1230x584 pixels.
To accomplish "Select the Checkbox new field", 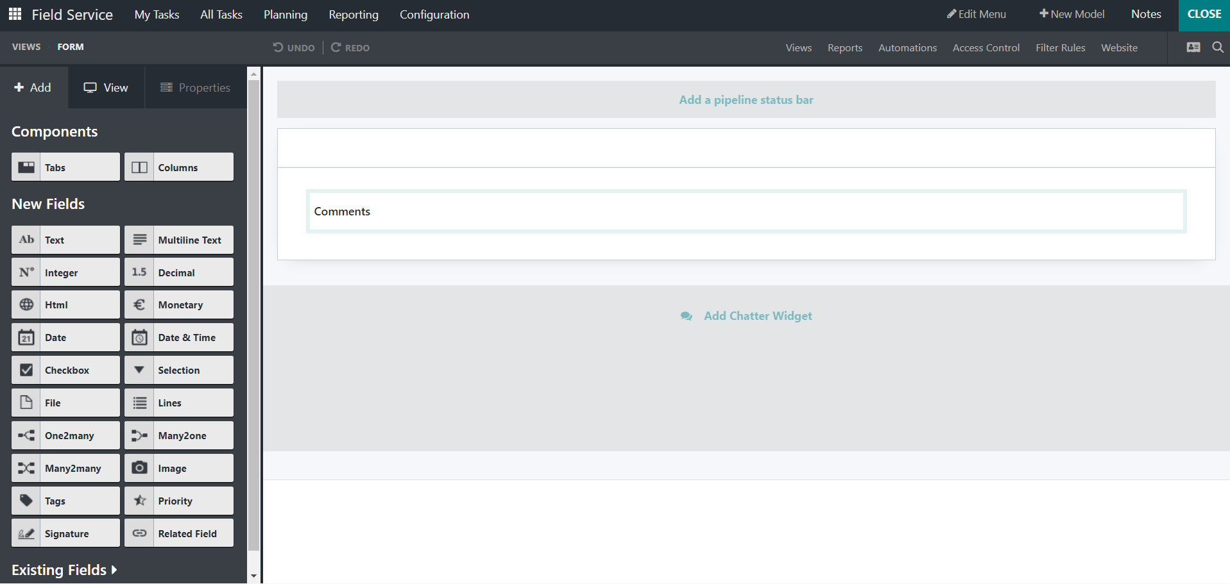I will (x=65, y=371).
